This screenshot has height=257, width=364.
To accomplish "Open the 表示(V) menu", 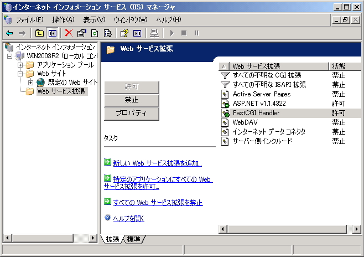I will coord(94,20).
